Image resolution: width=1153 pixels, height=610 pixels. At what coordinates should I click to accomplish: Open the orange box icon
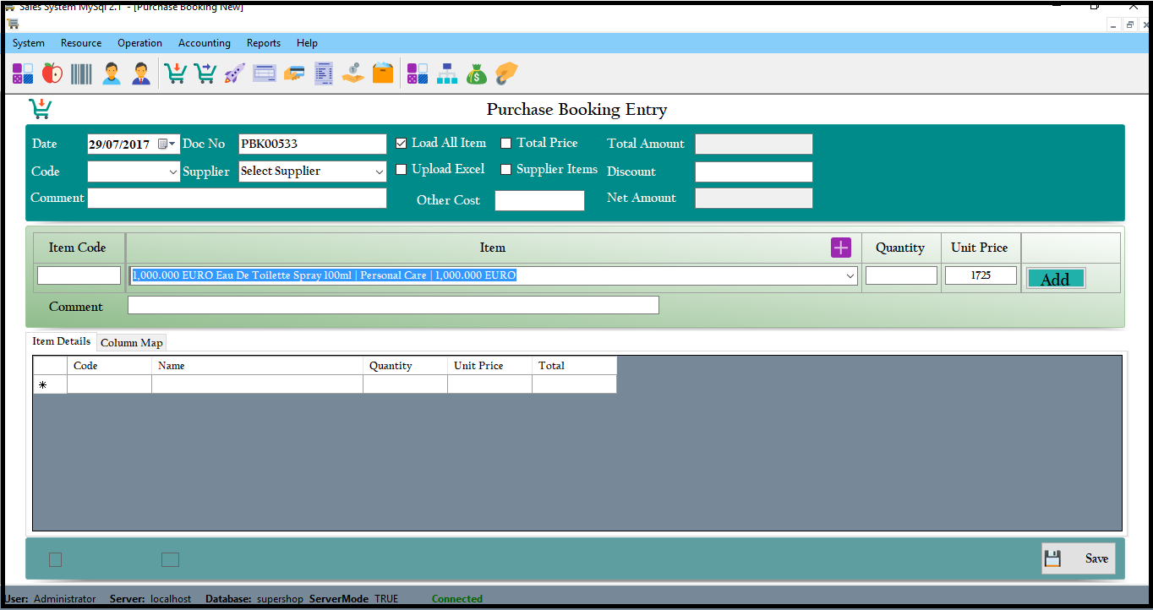coord(383,74)
